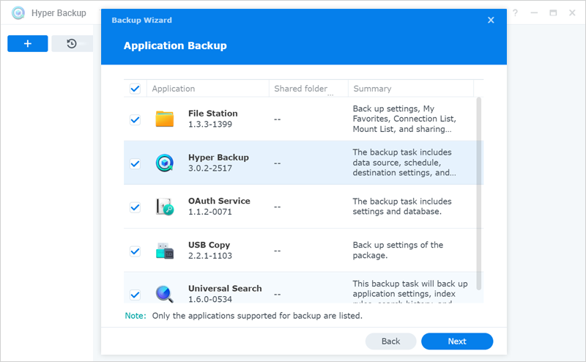Minimize the Hyper Backup window
Screen dimensions: 586x362
pyautogui.click(x=534, y=13)
